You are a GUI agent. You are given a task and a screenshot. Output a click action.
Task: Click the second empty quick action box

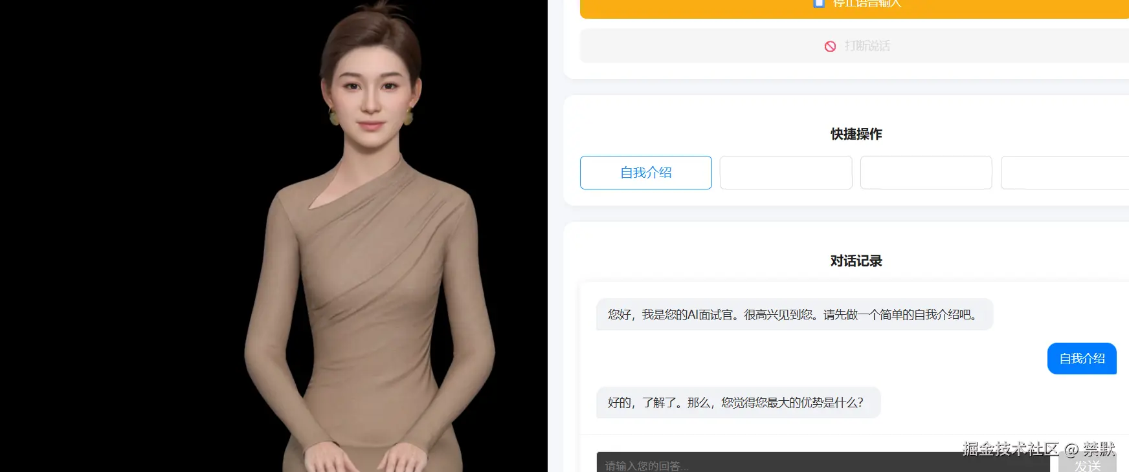tap(786, 173)
